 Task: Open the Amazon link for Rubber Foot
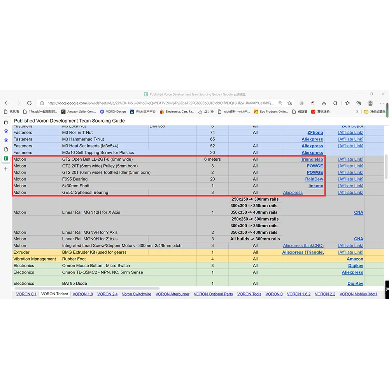355,259
